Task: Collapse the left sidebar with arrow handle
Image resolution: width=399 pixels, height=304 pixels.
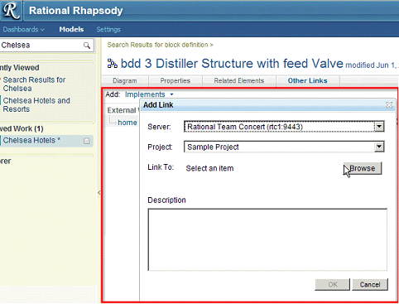Action: click(x=99, y=193)
